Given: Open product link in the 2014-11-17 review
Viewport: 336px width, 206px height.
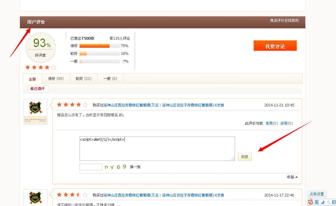Looking at the screenshot, I should (x=164, y=195).
